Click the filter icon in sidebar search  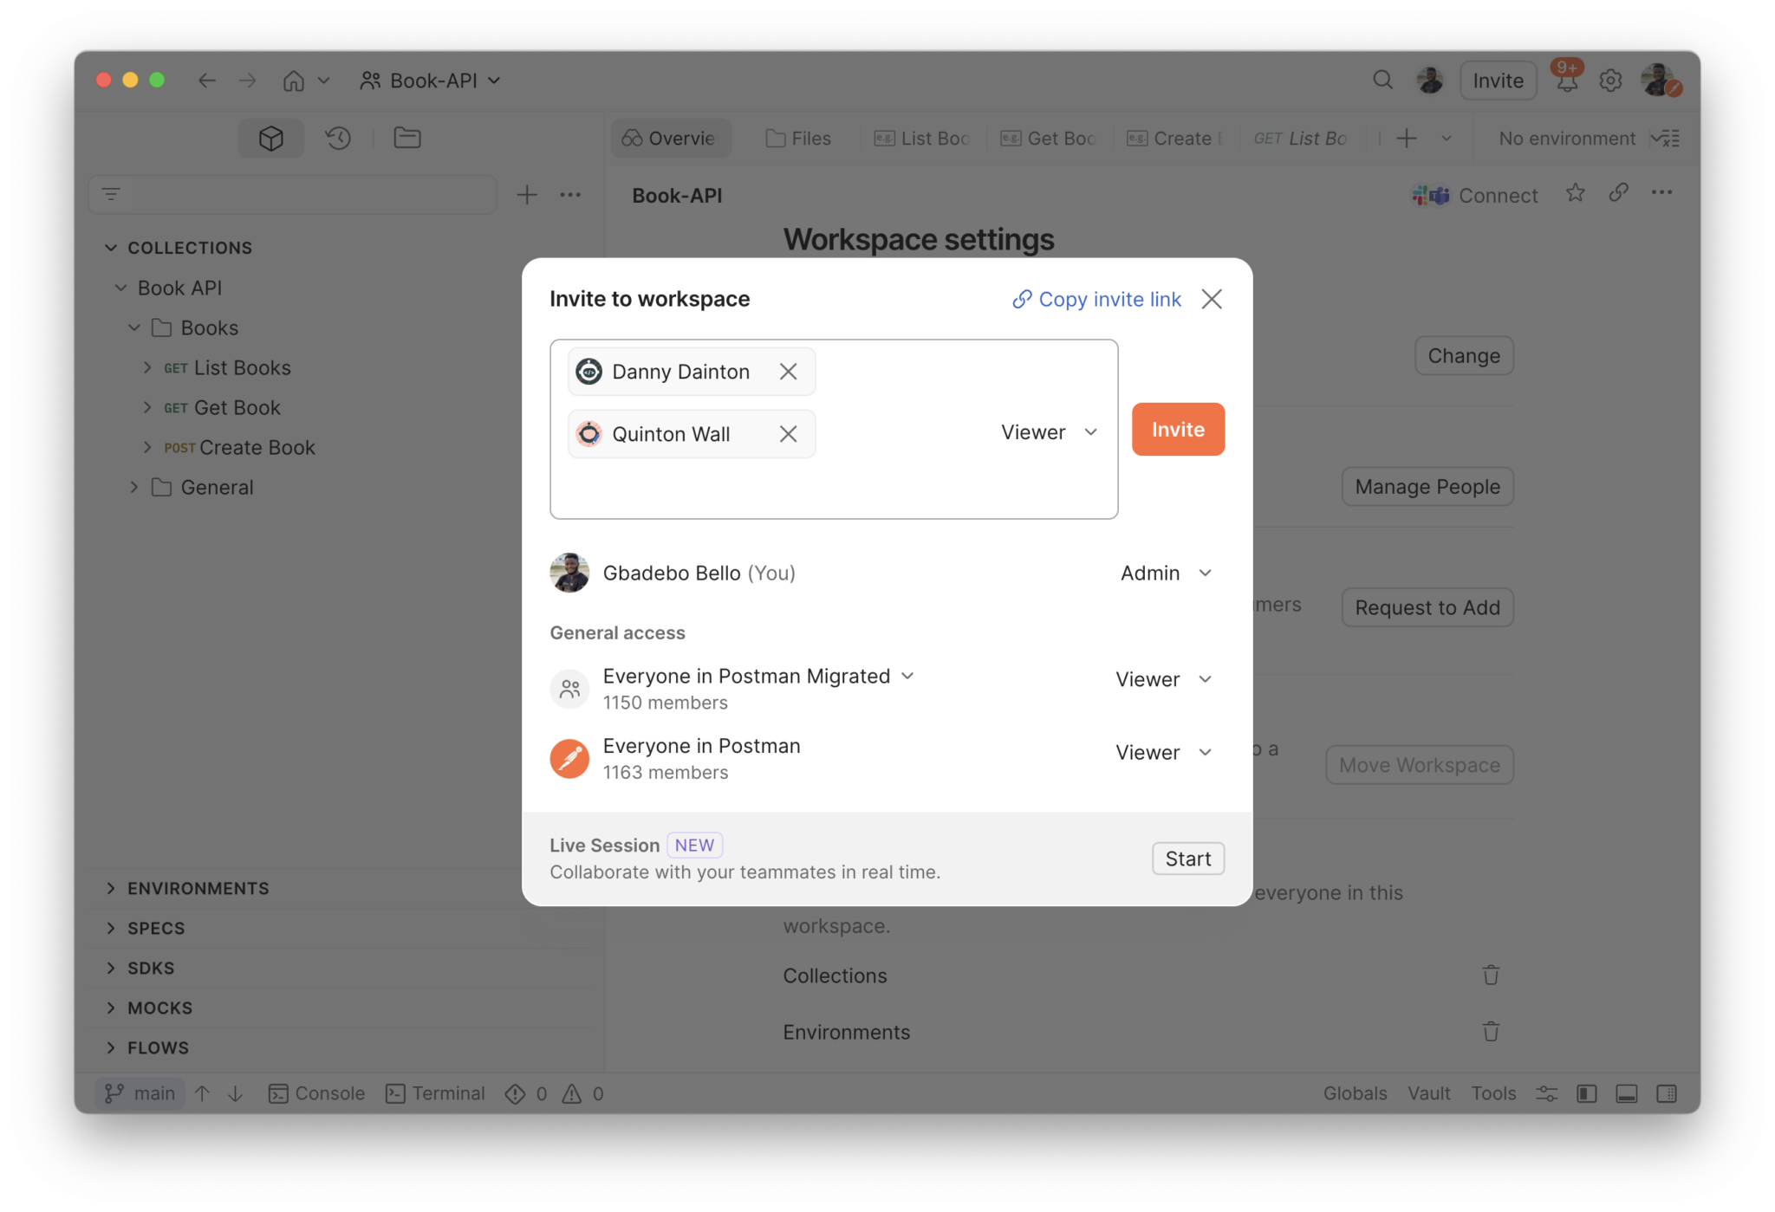point(111,194)
